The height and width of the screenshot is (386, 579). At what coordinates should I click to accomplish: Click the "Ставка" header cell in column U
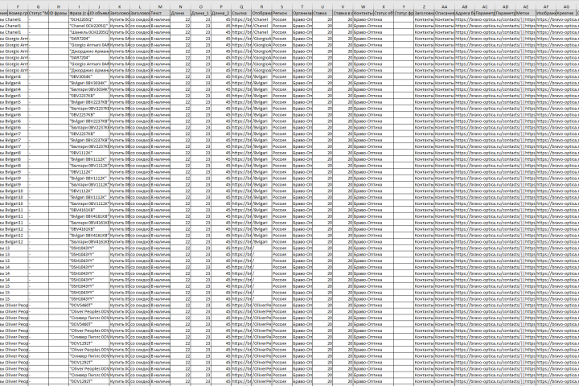(322, 13)
